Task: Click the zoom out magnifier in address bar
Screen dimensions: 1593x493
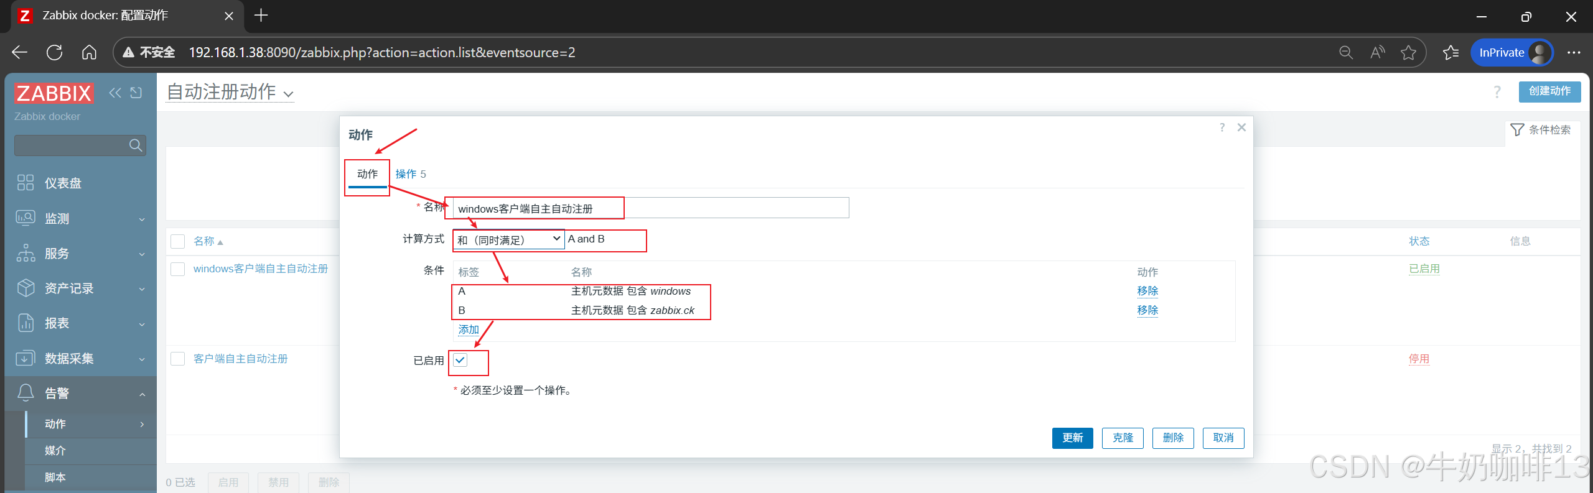Action: 1346,52
